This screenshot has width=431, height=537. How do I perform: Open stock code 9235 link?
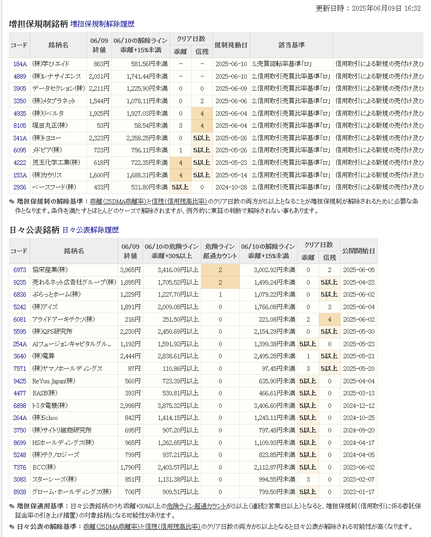coord(20,282)
